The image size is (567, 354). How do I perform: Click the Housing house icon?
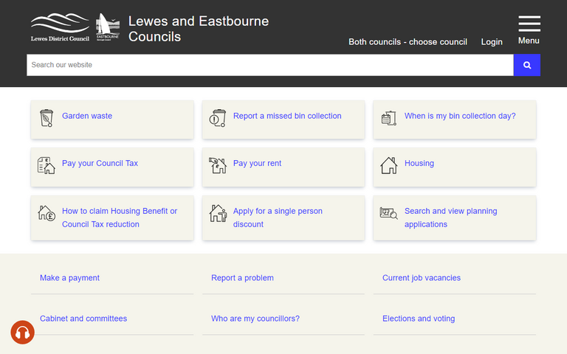tap(389, 164)
